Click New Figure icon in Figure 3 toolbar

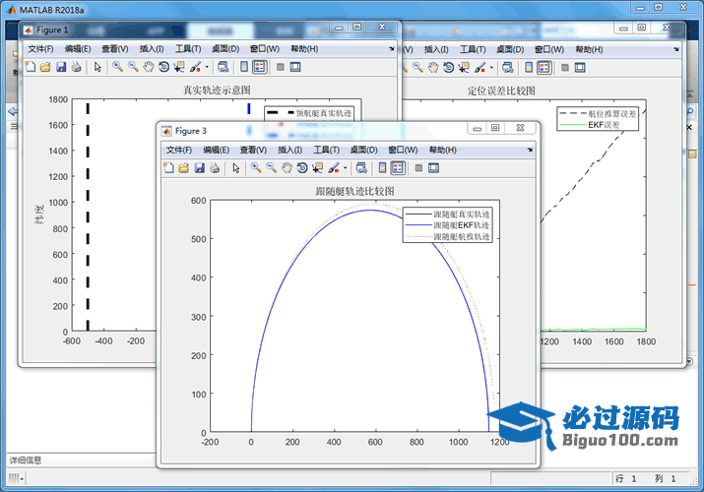(x=168, y=168)
